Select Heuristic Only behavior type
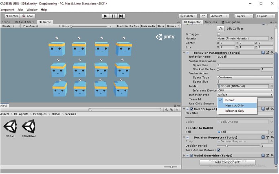The height and width of the screenshot is (174, 279). (x=237, y=105)
